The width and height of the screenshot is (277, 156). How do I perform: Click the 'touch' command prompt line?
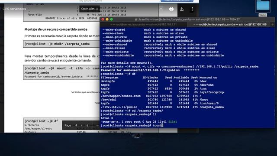click(x=132, y=126)
